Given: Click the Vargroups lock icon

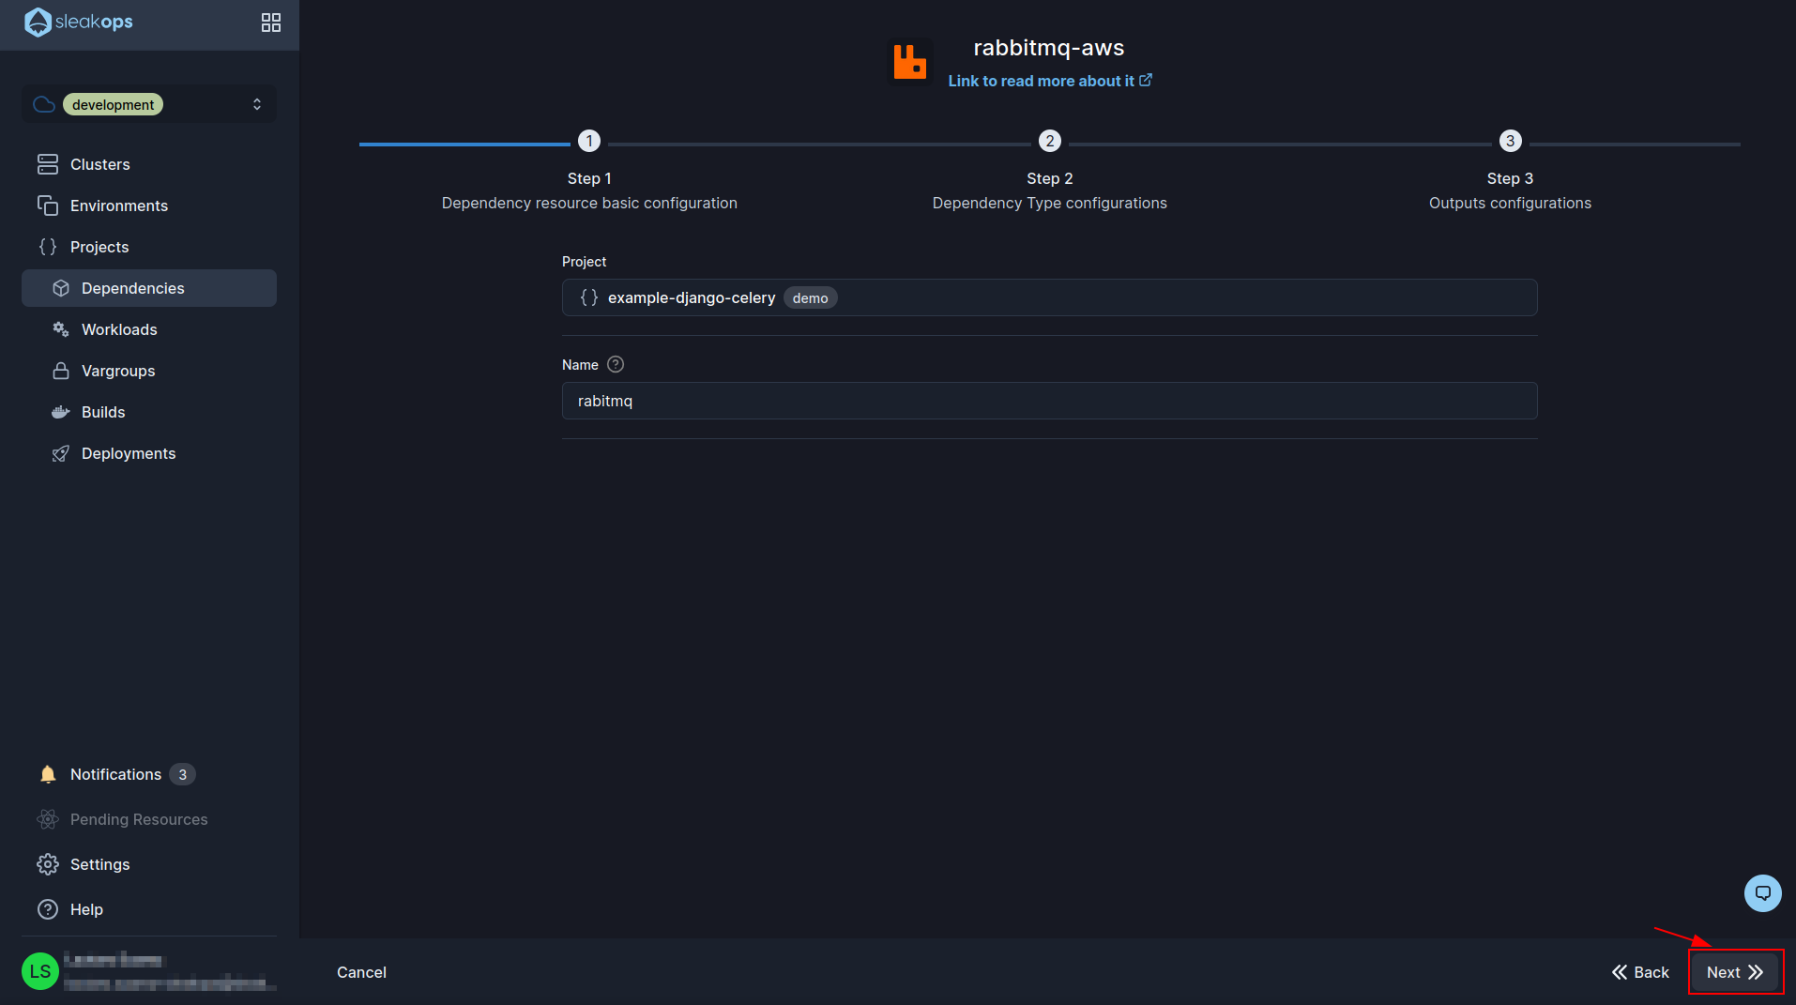Looking at the screenshot, I should [x=61, y=371].
